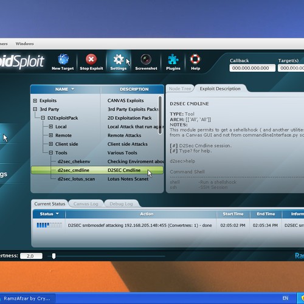
Task: Take a Screenshot using camera lens icon
Action: pyautogui.click(x=146, y=60)
